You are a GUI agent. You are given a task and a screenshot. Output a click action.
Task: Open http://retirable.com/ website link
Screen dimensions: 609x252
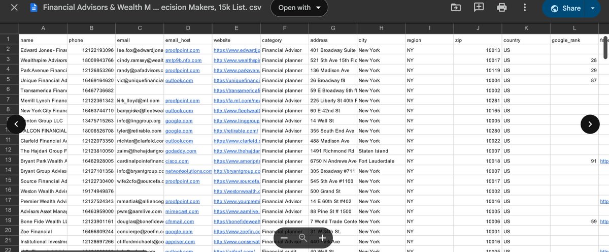point(236,131)
